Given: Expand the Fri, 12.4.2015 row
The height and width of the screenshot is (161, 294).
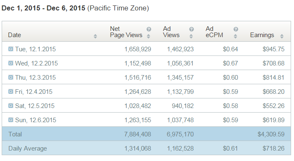Looking at the screenshot, I should tap(11, 91).
